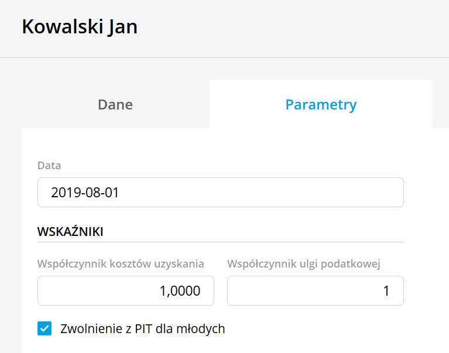Select the Parametry tab

321,105
